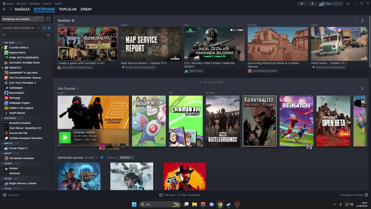Screen dimensions: 371x209
Task: Open advanced filters icon in sidebar search
Action: click(x=48, y=35)
